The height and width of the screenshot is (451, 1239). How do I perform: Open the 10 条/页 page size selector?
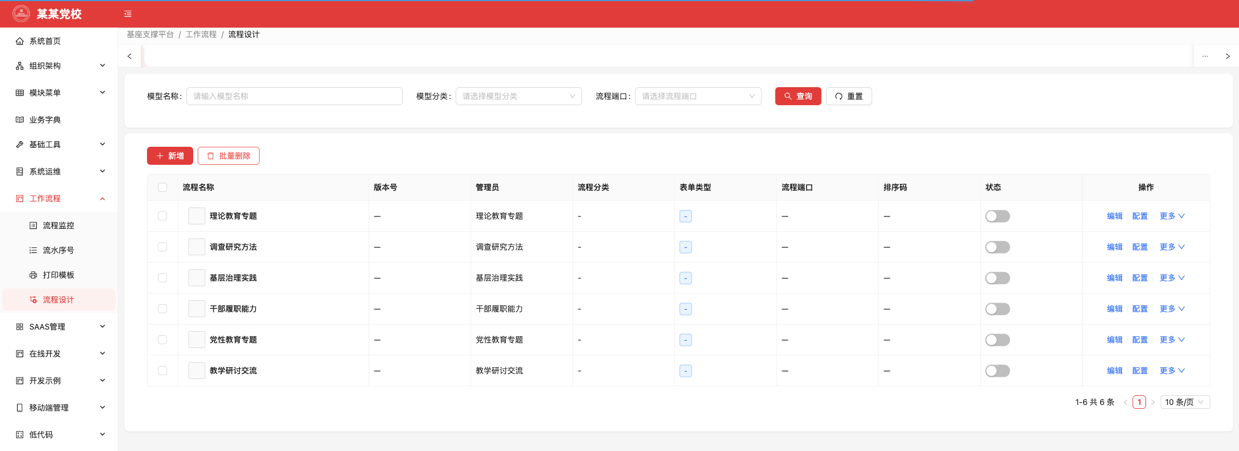(x=1185, y=402)
